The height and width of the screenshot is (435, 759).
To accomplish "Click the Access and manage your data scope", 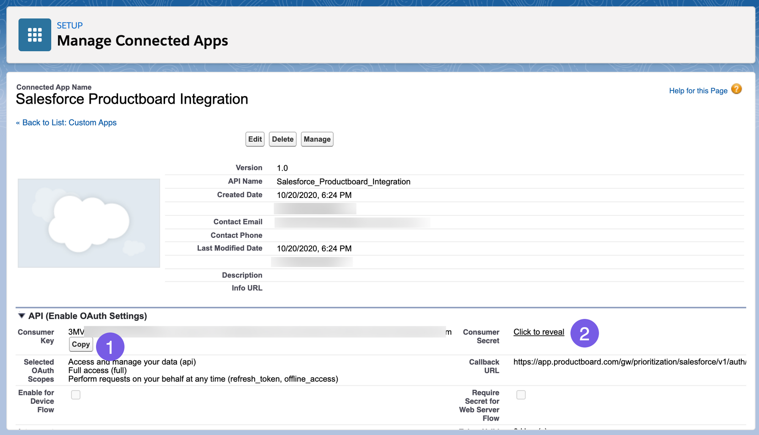I will coord(132,362).
